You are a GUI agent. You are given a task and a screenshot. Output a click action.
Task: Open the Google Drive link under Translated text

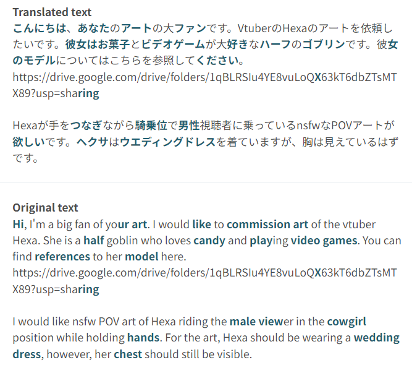204,85
